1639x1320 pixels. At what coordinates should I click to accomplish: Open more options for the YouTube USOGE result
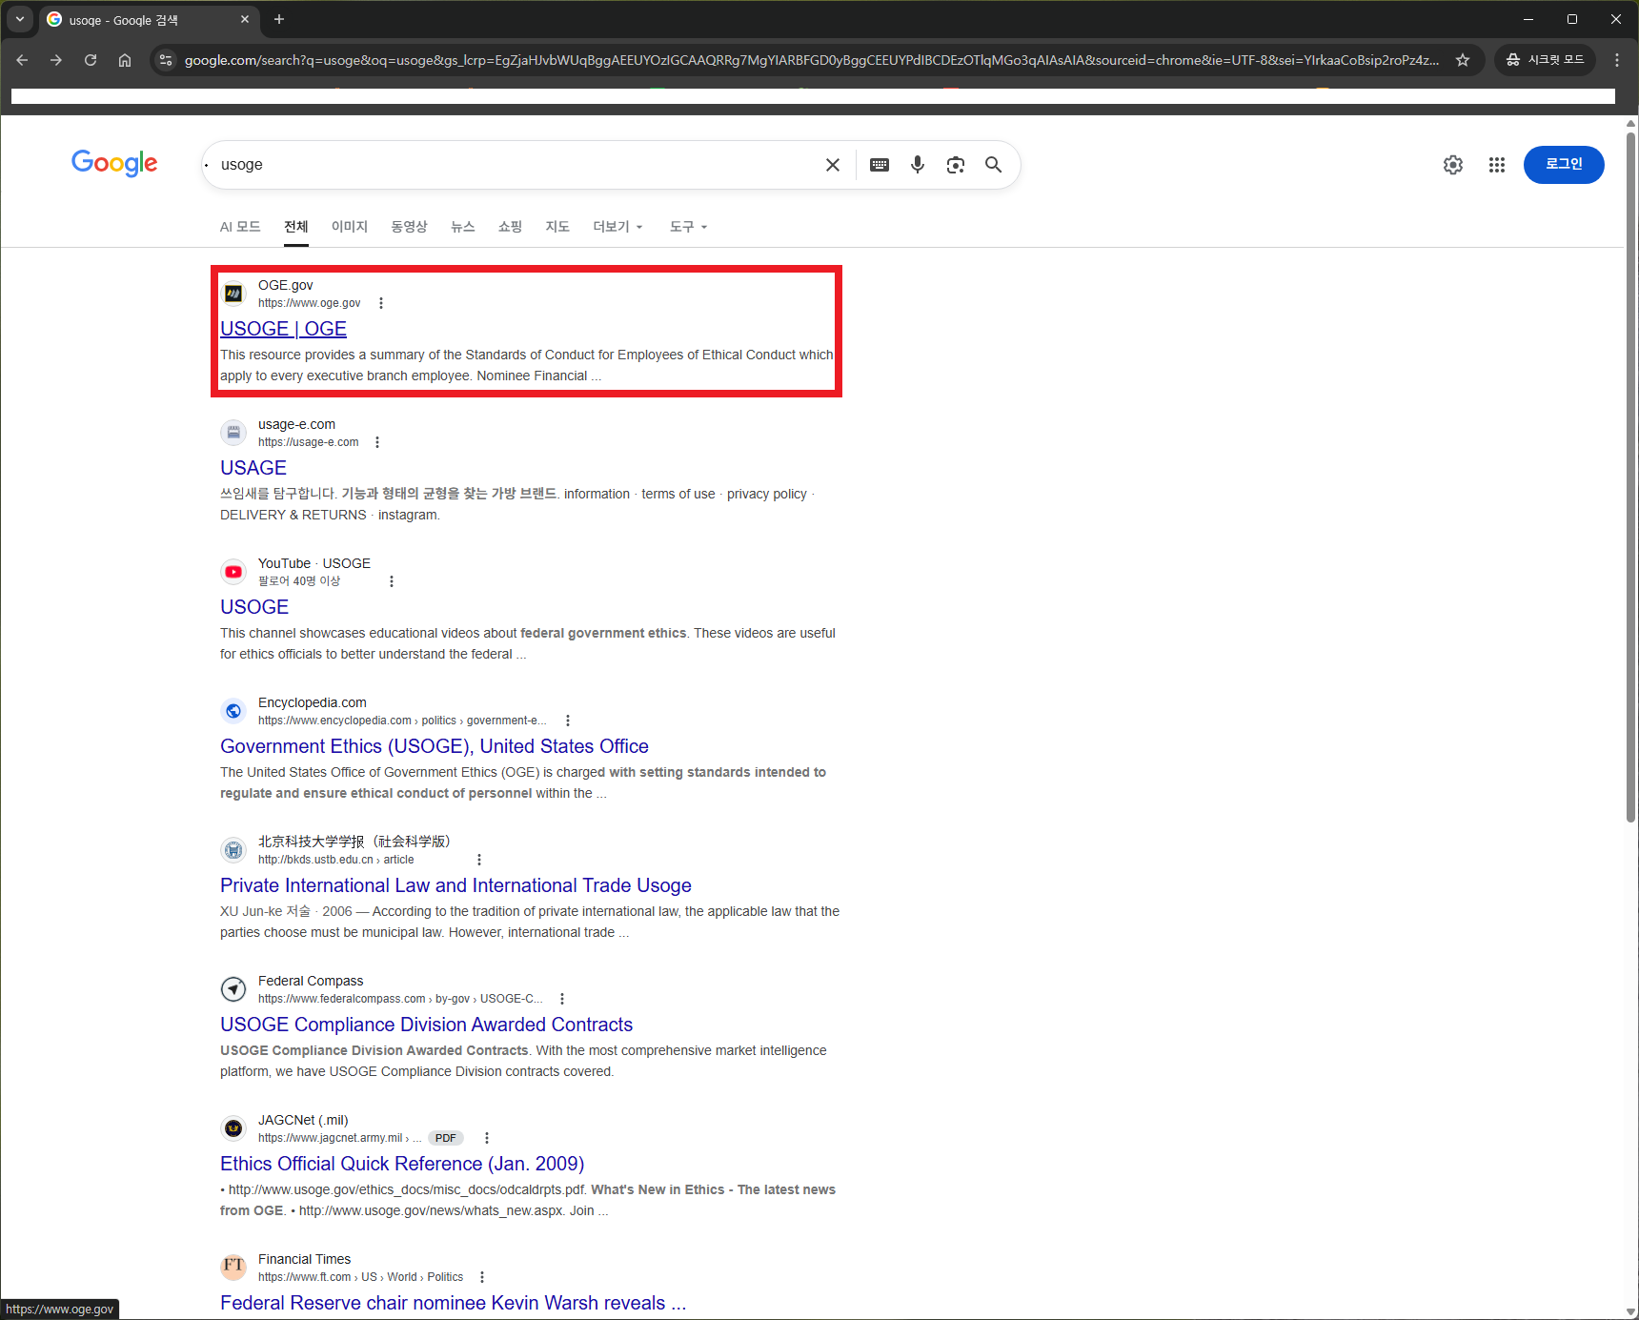[x=392, y=581]
